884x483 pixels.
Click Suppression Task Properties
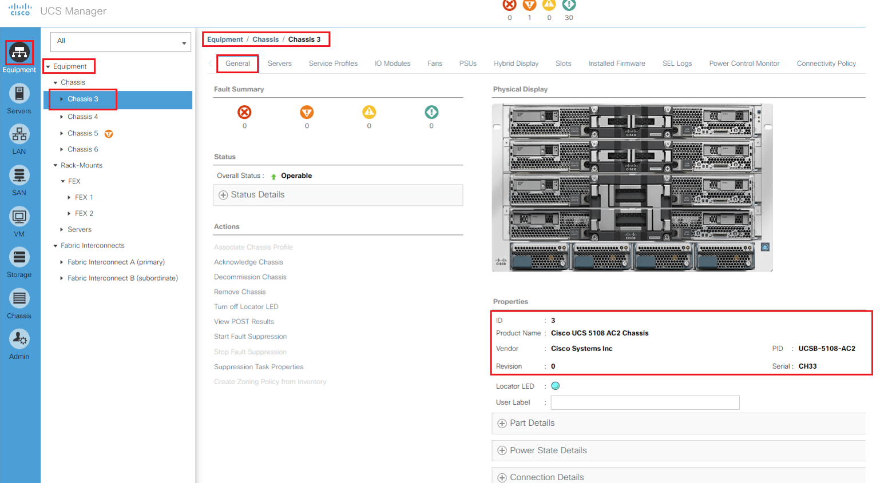click(x=259, y=366)
